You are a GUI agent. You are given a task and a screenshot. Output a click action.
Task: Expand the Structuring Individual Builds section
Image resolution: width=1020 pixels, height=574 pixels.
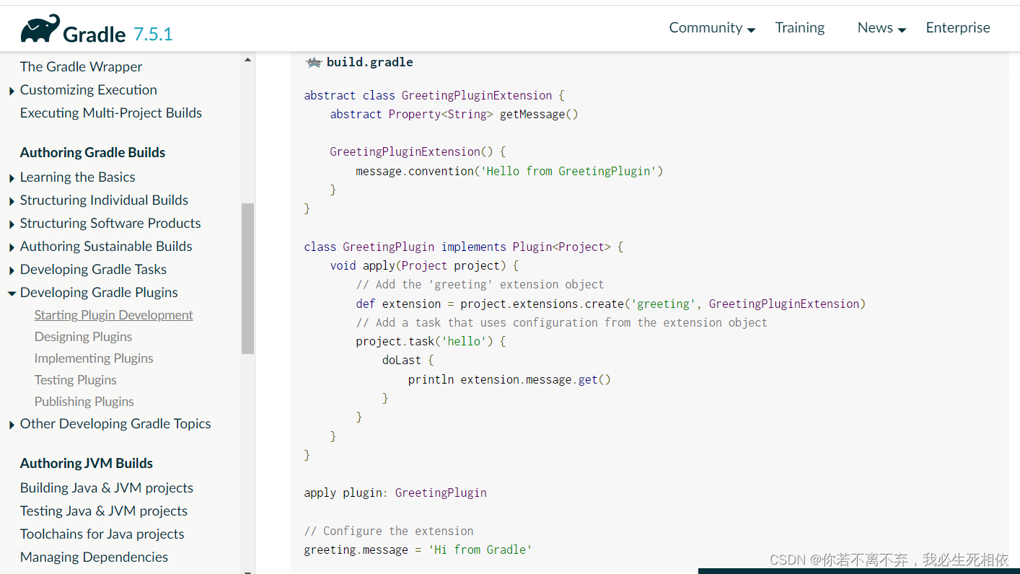[11, 200]
